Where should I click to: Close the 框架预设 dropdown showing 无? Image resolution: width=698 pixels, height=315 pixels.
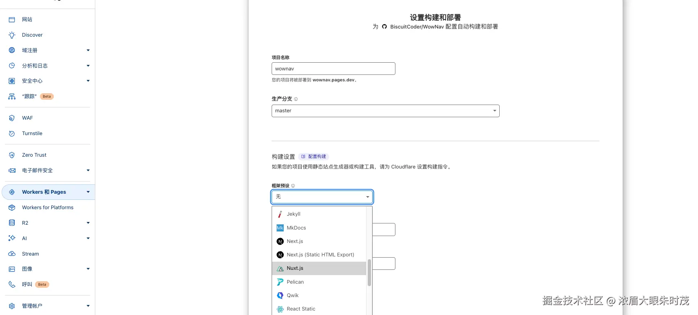[322, 197]
